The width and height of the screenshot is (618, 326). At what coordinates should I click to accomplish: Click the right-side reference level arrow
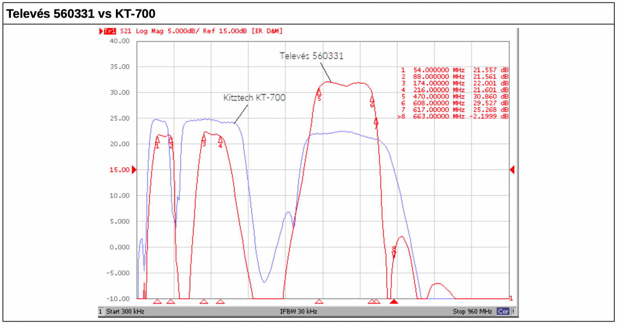pyautogui.click(x=512, y=170)
